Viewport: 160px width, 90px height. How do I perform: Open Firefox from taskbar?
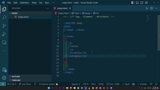click(x=96, y=88)
